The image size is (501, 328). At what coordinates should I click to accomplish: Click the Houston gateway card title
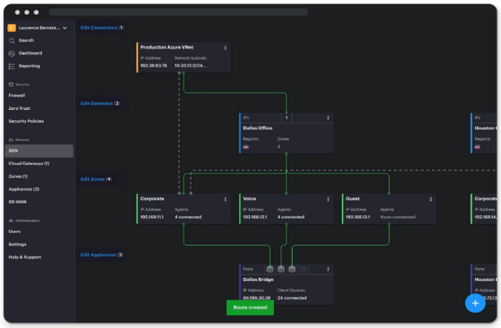click(x=485, y=128)
